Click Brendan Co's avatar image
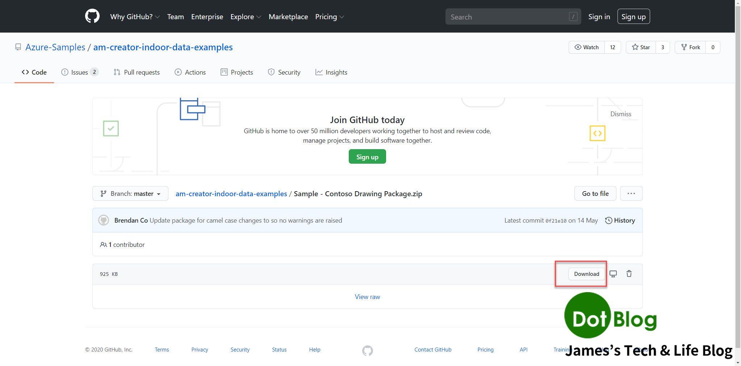The image size is (741, 366). [x=104, y=220]
